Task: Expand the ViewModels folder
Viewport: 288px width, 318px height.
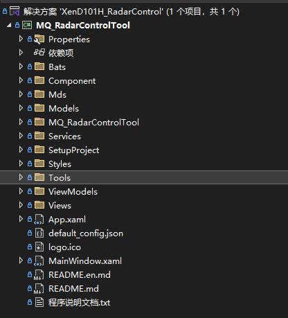Action: click(x=21, y=191)
